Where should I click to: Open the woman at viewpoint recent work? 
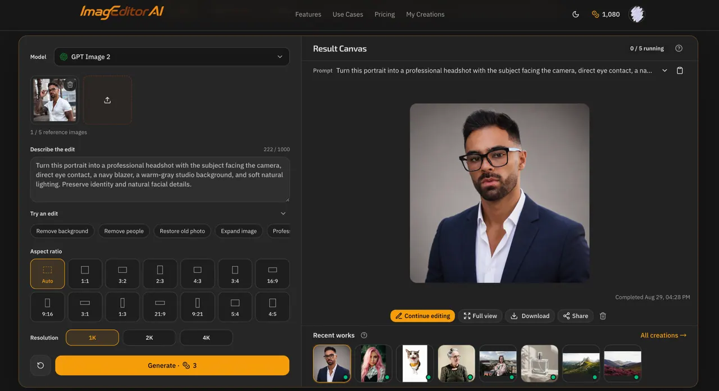[x=498, y=364]
